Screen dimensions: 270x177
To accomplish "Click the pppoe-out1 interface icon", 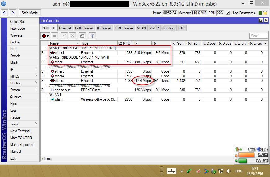I will (x=52, y=90).
